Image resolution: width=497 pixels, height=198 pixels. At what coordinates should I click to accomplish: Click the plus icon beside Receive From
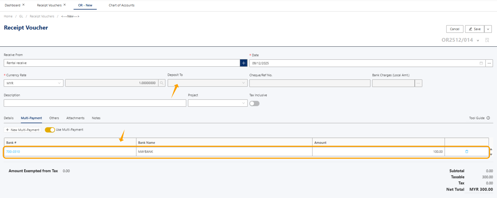click(x=244, y=63)
